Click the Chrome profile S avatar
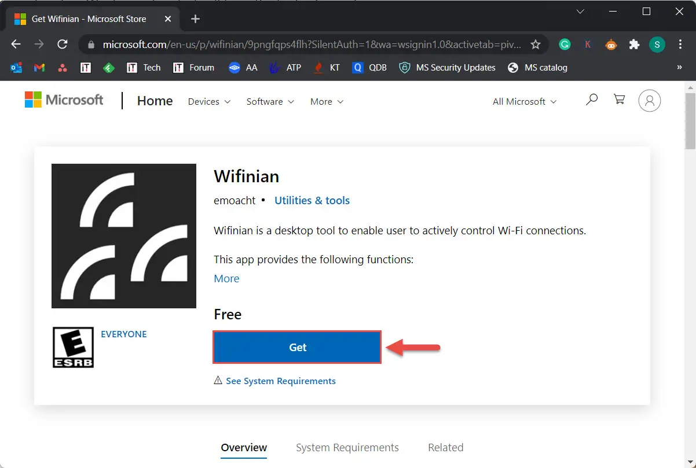Viewport: 696px width, 468px height. point(657,45)
